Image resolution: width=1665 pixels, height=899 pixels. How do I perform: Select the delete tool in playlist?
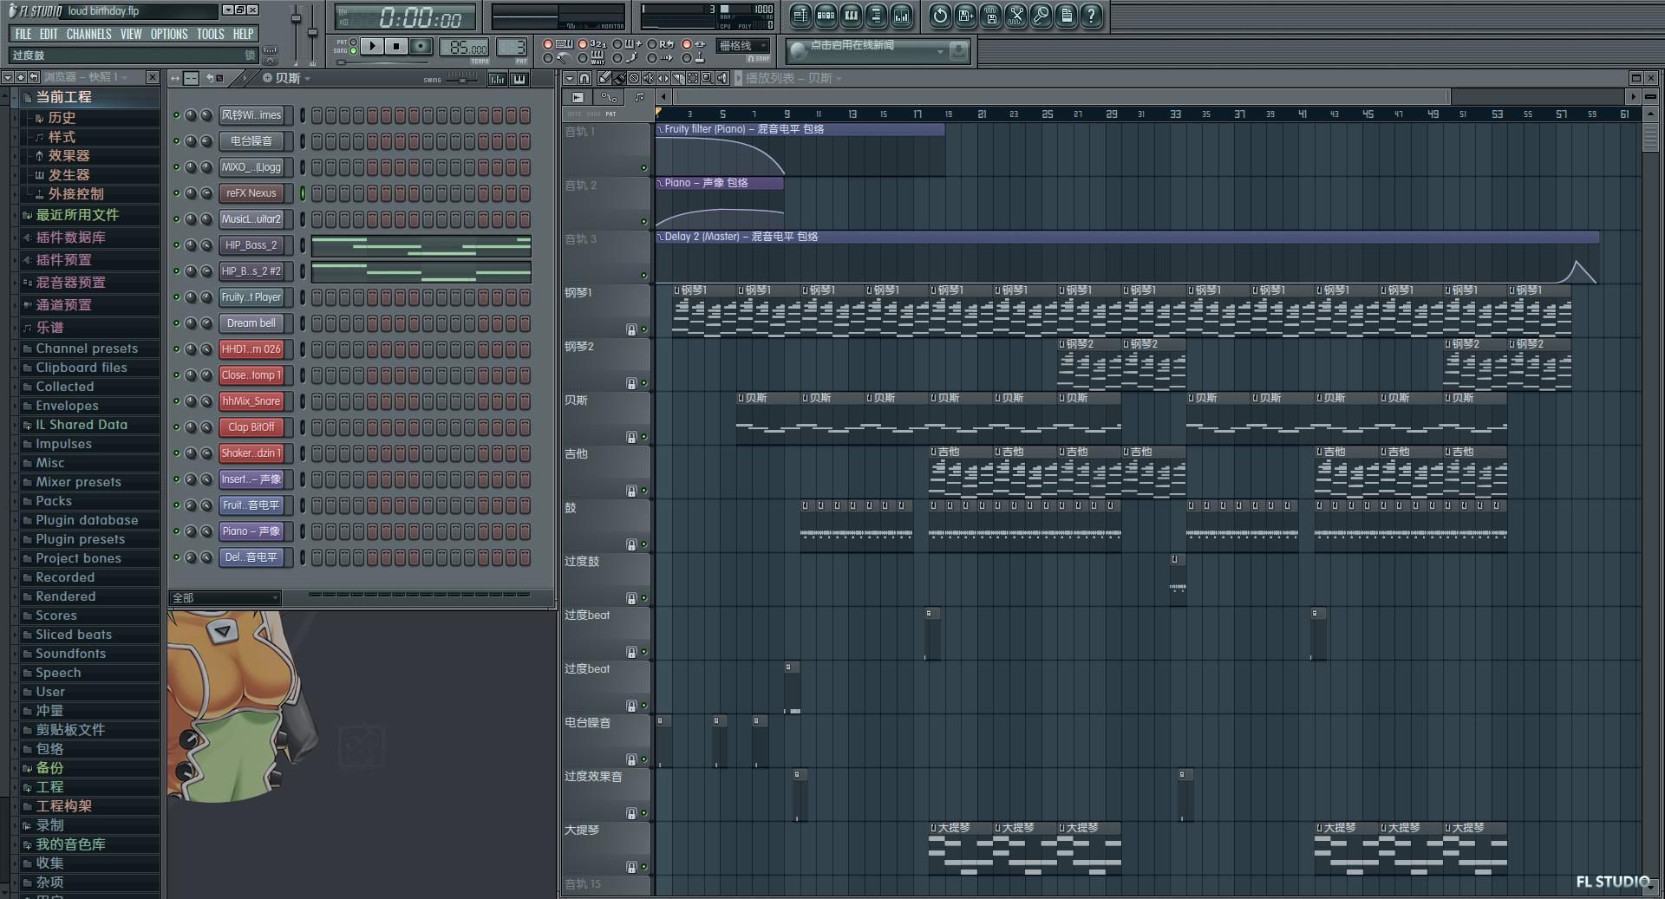coord(634,78)
